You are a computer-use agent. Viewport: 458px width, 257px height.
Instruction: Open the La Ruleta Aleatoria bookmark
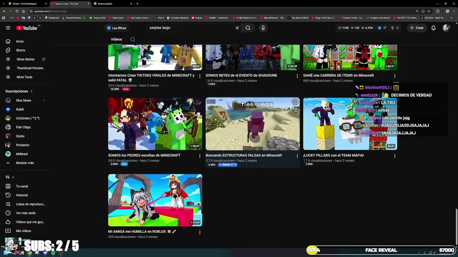(x=178, y=17)
